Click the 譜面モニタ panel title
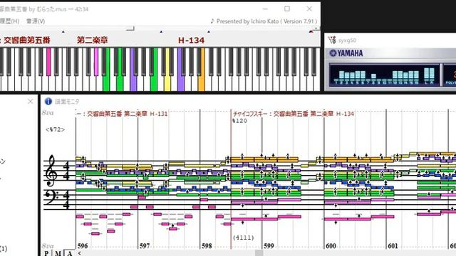456x256 pixels. (67, 102)
